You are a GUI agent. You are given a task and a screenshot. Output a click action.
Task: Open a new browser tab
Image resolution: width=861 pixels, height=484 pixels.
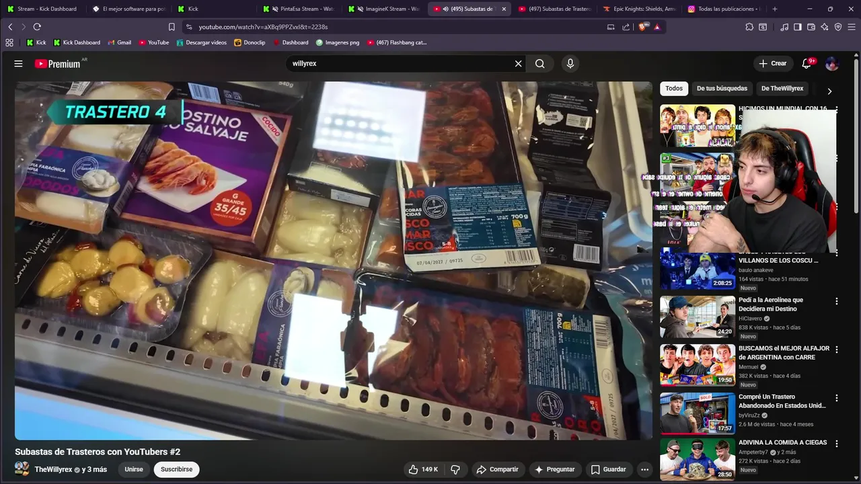point(775,9)
